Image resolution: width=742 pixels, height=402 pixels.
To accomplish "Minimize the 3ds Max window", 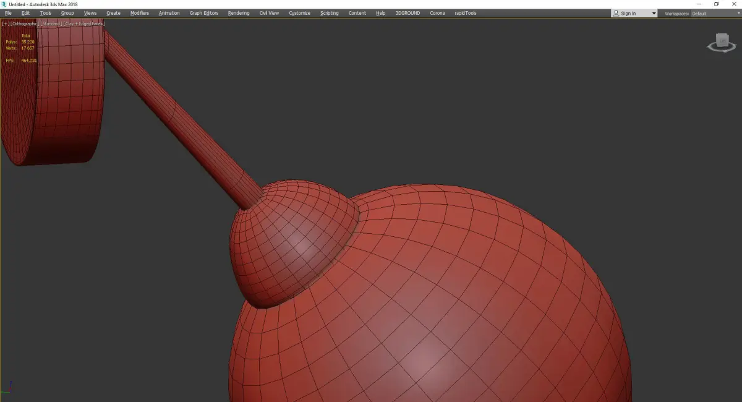I will [699, 4].
